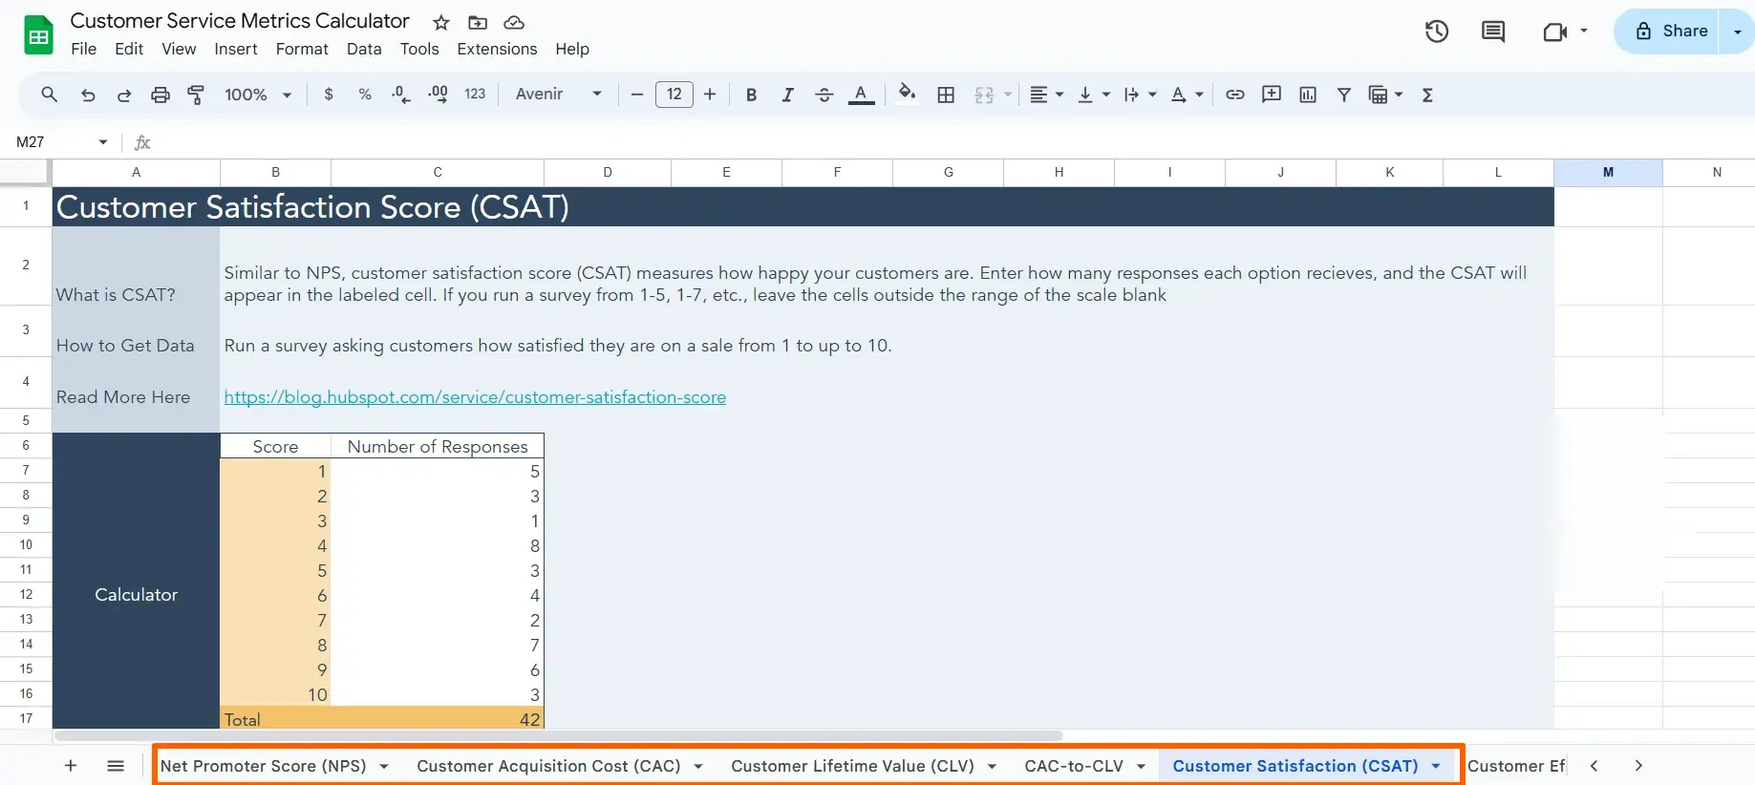Switch to Customer Lifetime Value (CLV) tab
This screenshot has width=1755, height=785.
pos(852,766)
